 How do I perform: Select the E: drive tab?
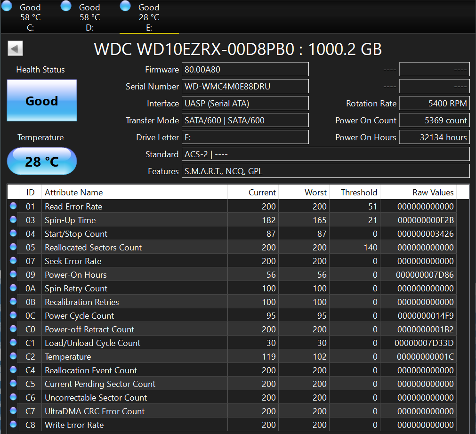(x=149, y=16)
